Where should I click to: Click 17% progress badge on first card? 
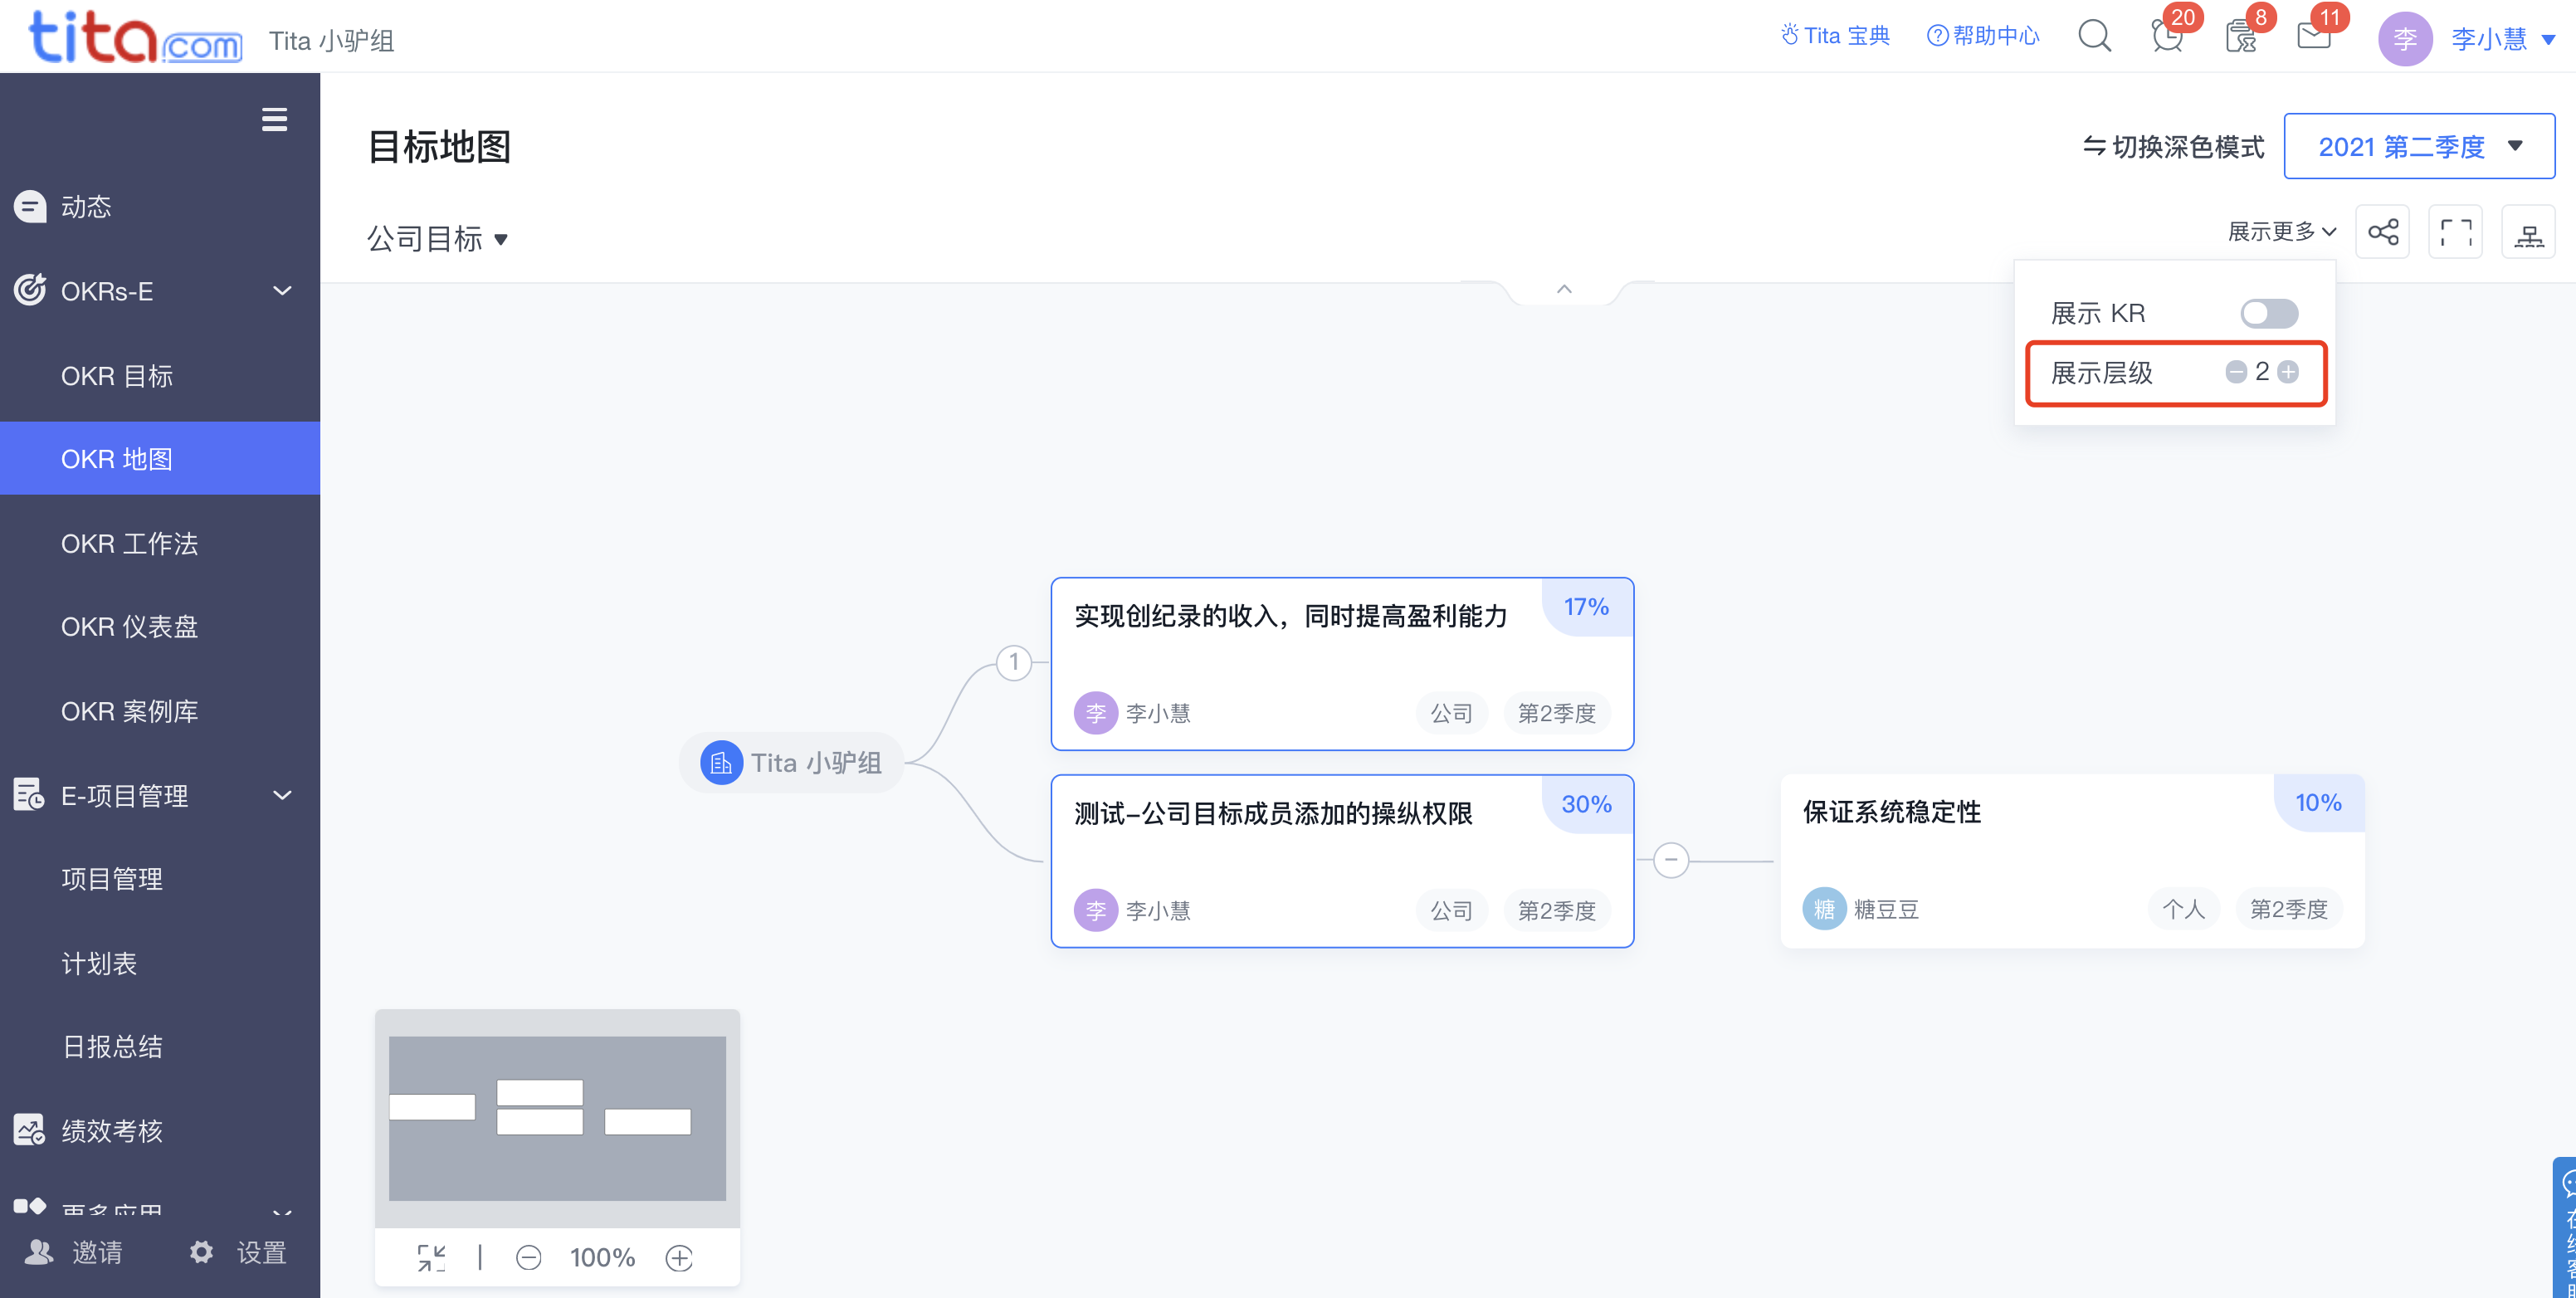coord(1587,607)
